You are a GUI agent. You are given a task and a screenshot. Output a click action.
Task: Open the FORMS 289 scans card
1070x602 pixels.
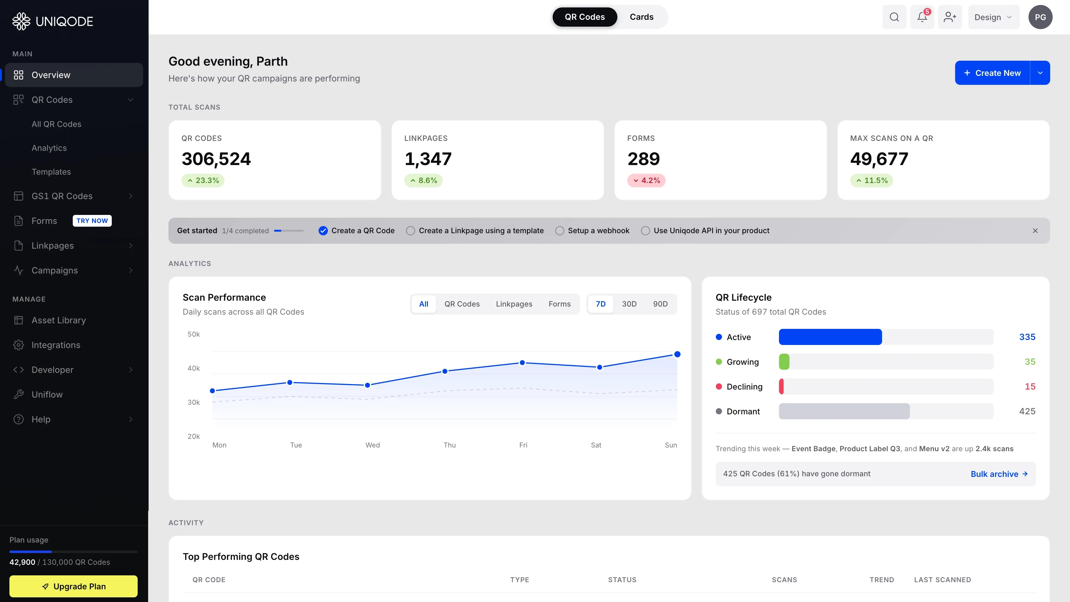[x=721, y=160]
